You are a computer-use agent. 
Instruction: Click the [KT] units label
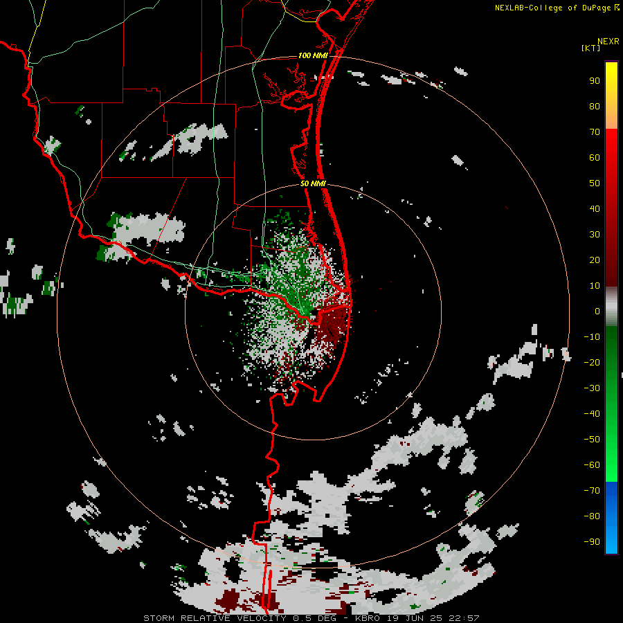590,48
